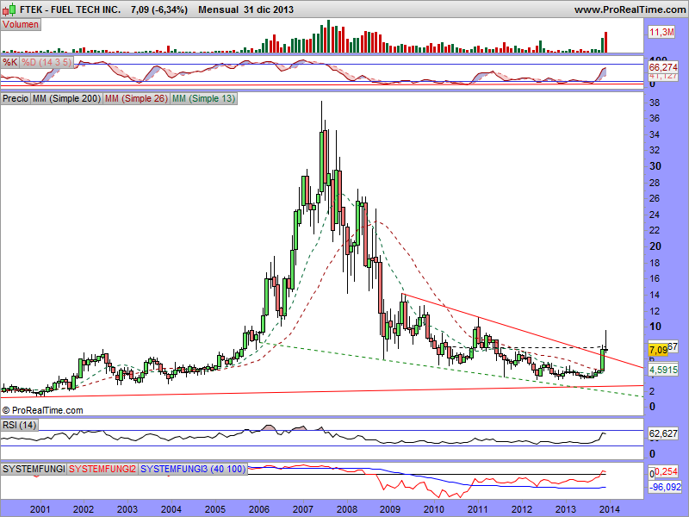The width and height of the screenshot is (689, 517).
Task: Click the MM (Simple 200) indicator label
Action: [x=67, y=98]
